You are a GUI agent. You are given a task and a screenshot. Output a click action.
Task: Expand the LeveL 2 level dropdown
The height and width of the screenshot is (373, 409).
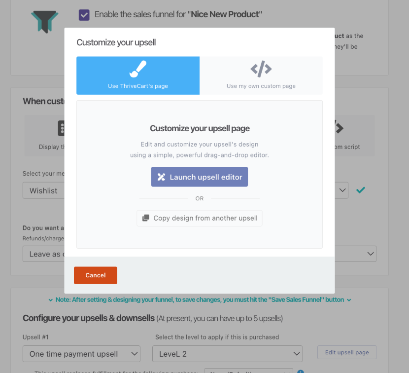tap(227, 354)
